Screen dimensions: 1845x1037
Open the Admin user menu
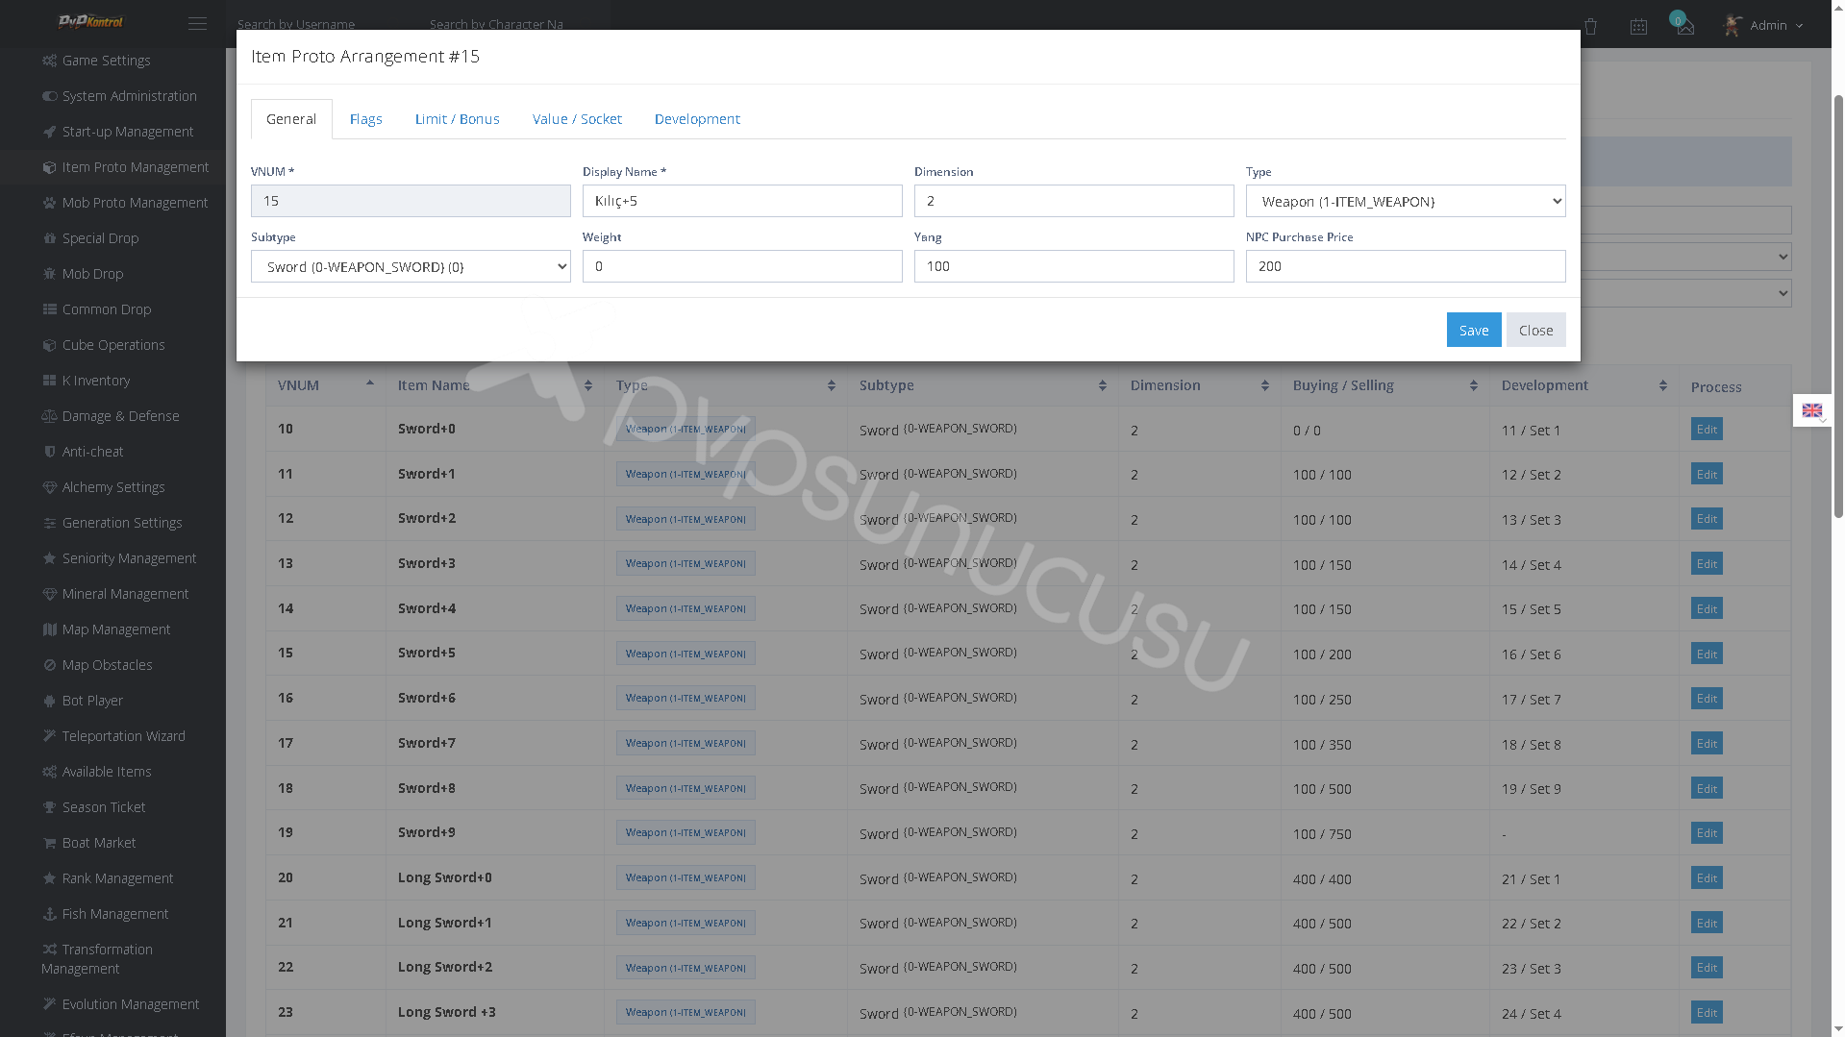pyautogui.click(x=1763, y=26)
